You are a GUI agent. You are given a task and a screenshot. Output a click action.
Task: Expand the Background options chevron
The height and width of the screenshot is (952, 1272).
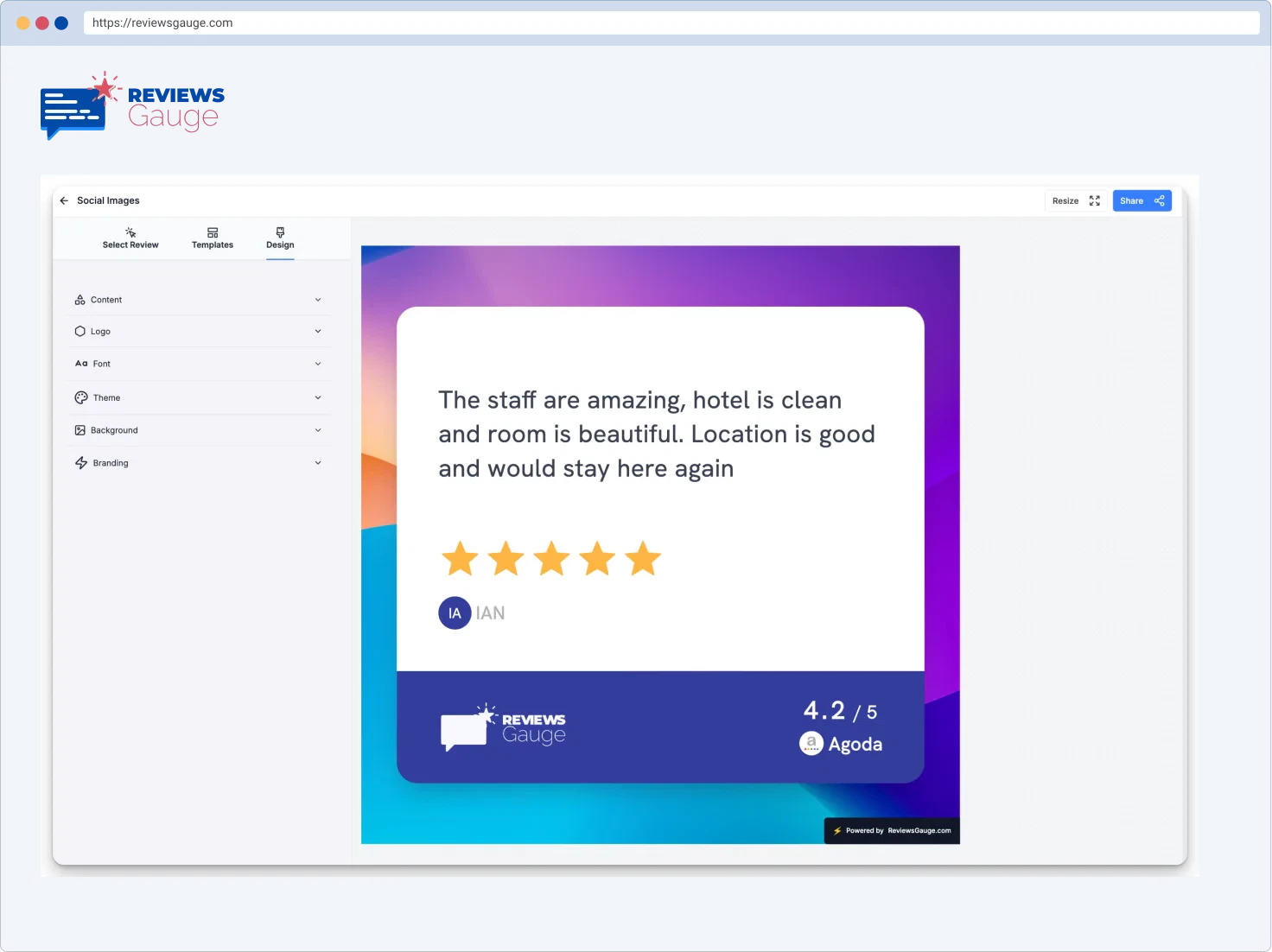pos(318,430)
